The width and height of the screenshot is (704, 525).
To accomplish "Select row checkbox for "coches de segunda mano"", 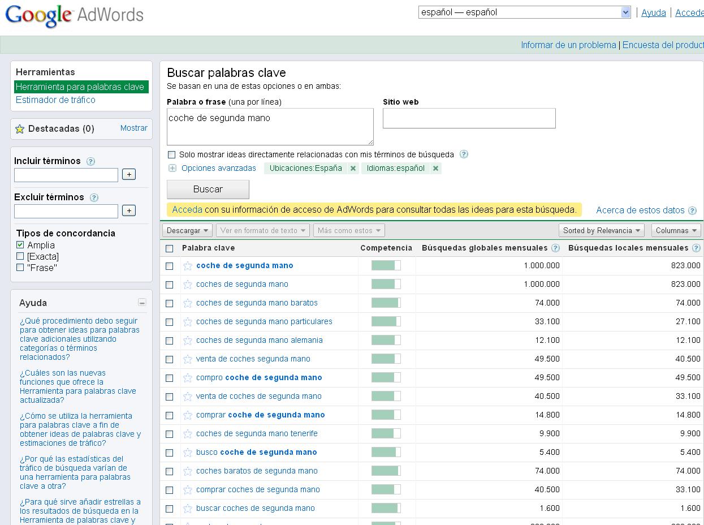I will pyautogui.click(x=169, y=285).
